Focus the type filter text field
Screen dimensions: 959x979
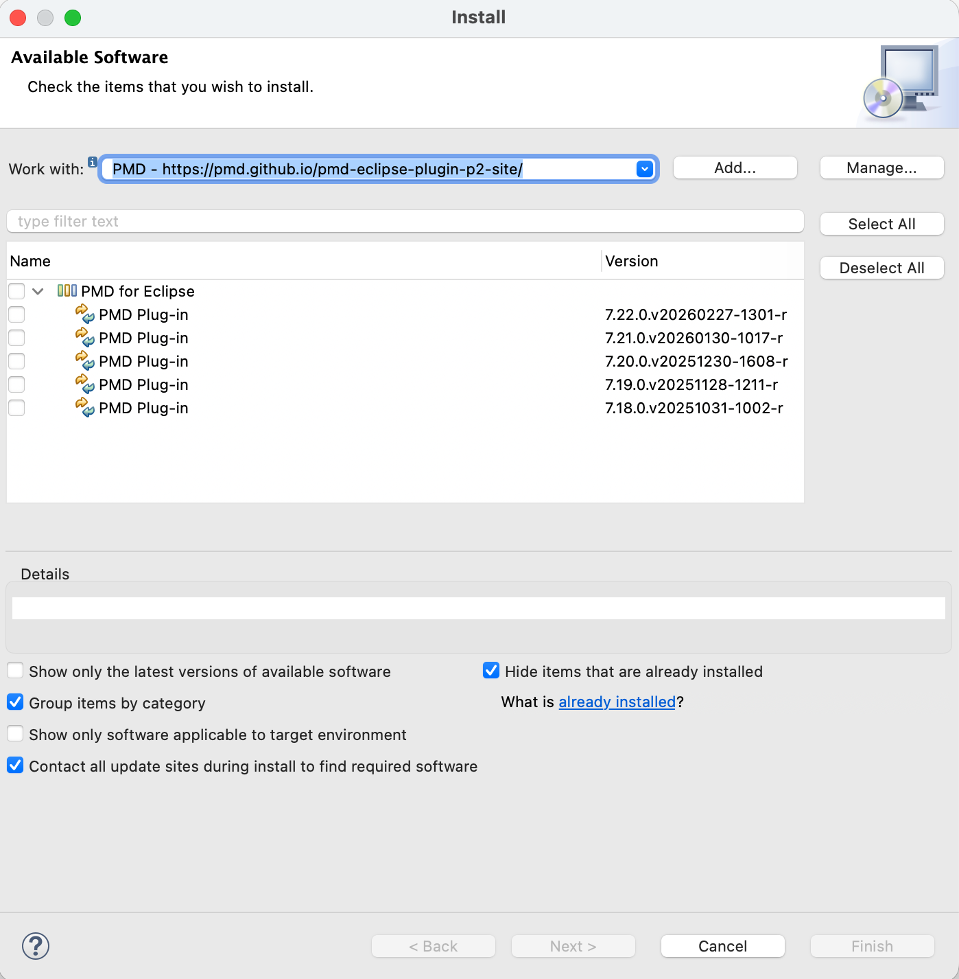pyautogui.click(x=405, y=221)
